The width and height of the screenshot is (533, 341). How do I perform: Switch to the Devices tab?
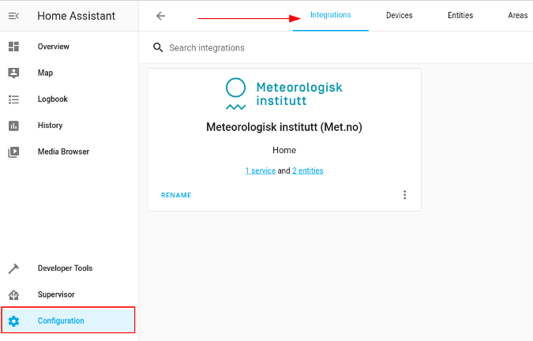point(399,15)
